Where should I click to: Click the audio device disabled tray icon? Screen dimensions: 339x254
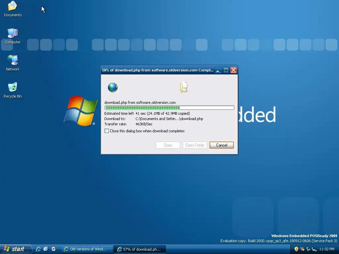302,249
